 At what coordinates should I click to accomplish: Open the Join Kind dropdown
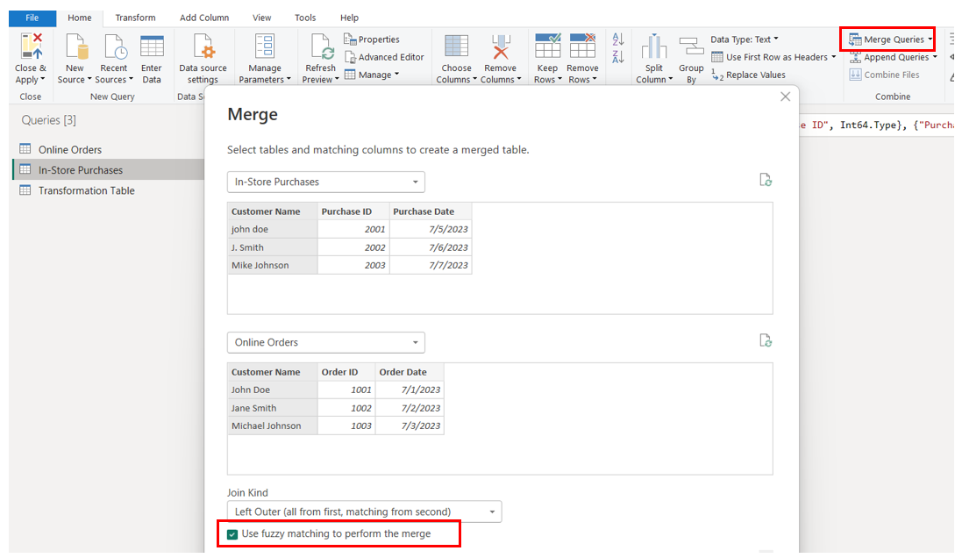(490, 511)
